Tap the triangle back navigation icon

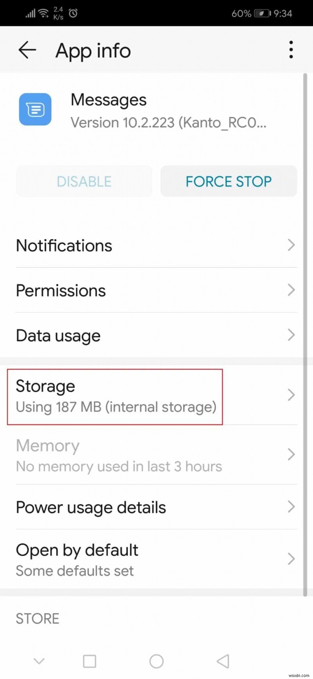222,661
